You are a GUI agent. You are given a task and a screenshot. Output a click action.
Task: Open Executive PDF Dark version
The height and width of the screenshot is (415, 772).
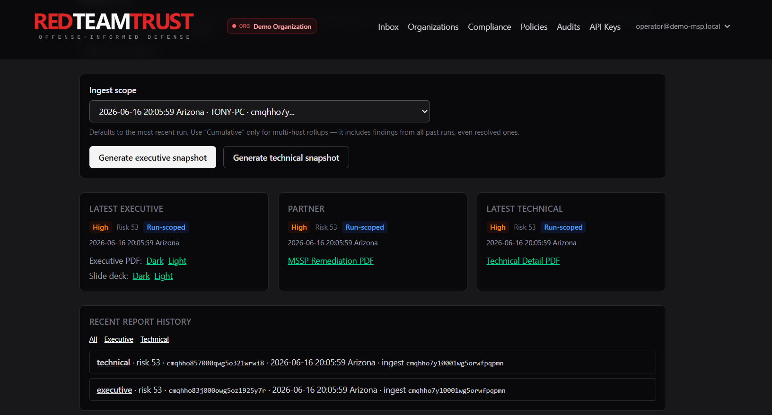pos(155,261)
